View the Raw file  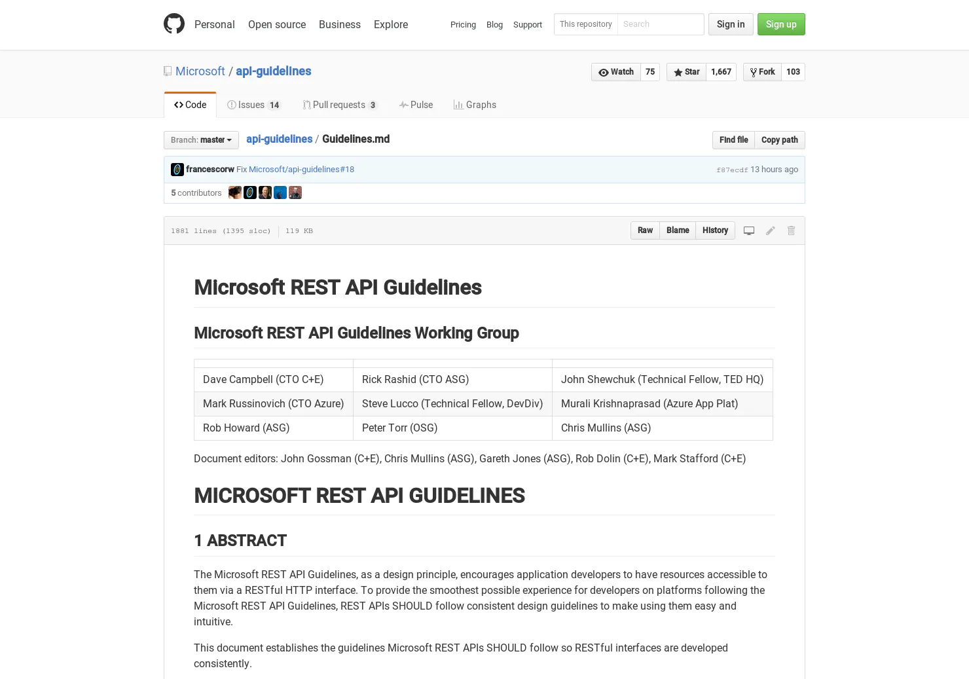coord(645,230)
